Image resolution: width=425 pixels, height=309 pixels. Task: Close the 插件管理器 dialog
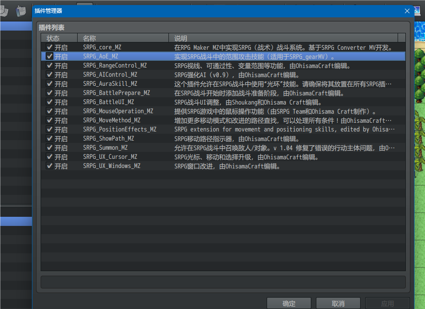[407, 11]
